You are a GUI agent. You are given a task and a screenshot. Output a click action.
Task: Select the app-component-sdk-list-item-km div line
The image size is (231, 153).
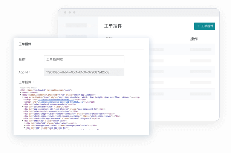coord(64,109)
